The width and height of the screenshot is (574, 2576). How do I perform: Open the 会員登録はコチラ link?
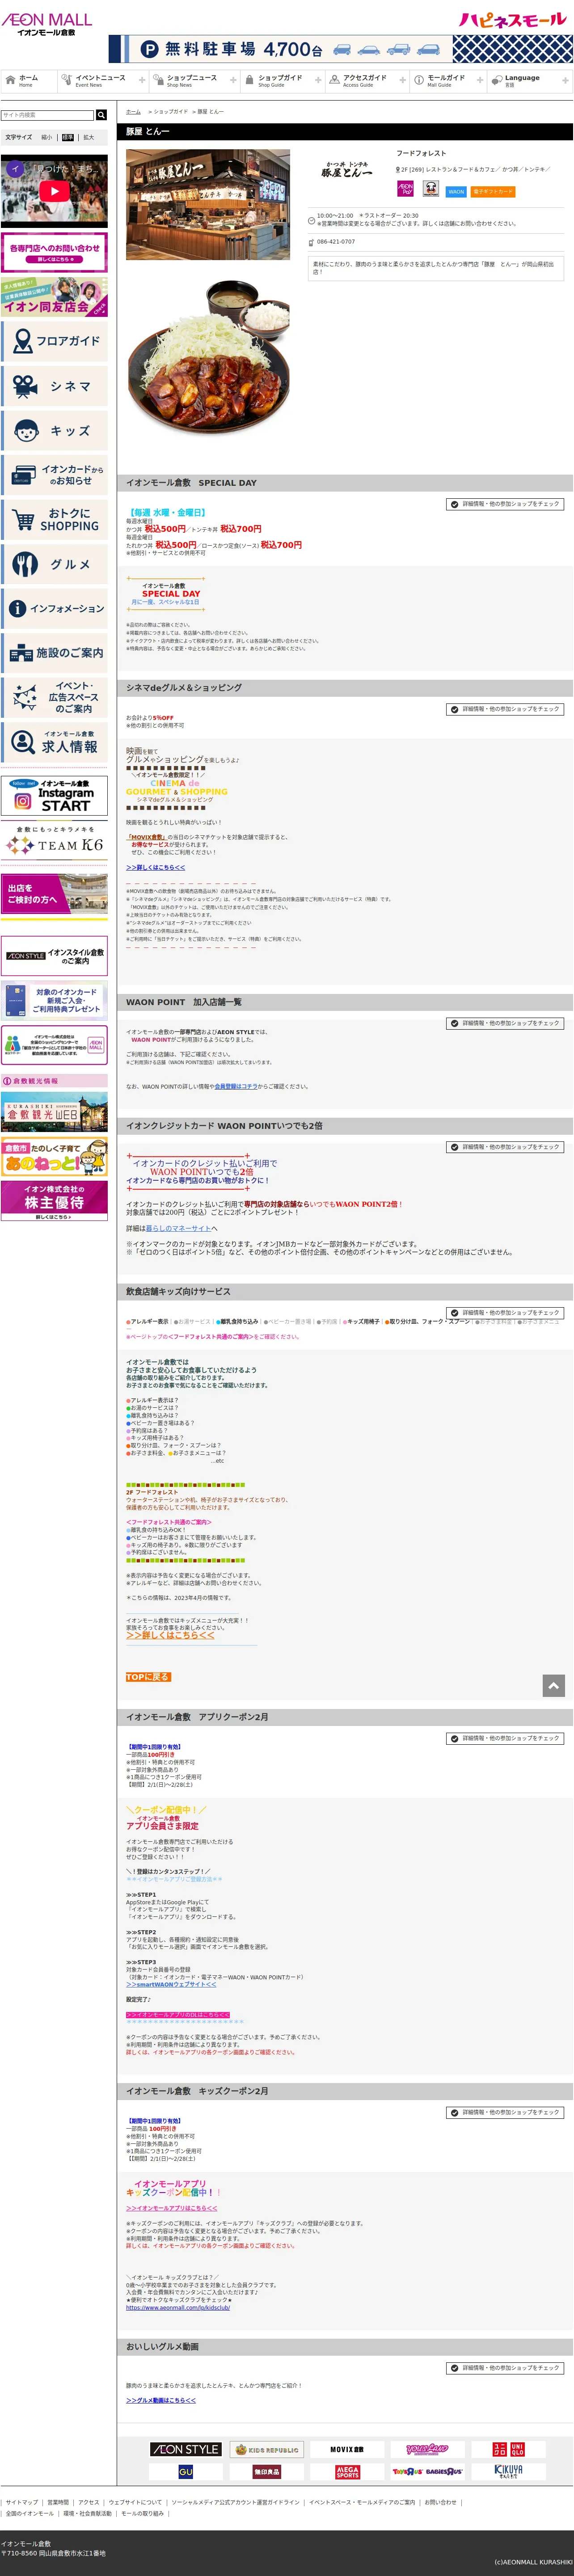pos(236,1086)
